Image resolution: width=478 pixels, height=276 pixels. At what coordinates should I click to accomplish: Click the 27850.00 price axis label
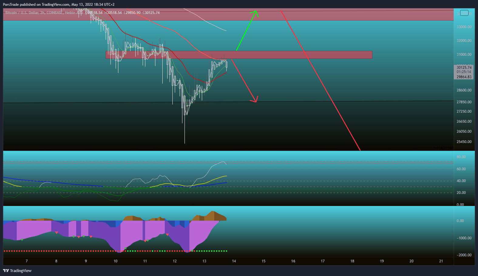coord(464,102)
